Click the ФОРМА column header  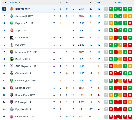click(x=118, y=2)
